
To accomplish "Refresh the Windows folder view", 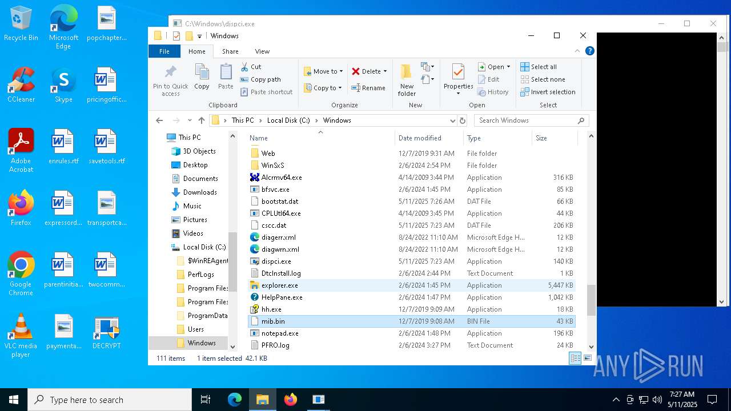I will click(463, 120).
